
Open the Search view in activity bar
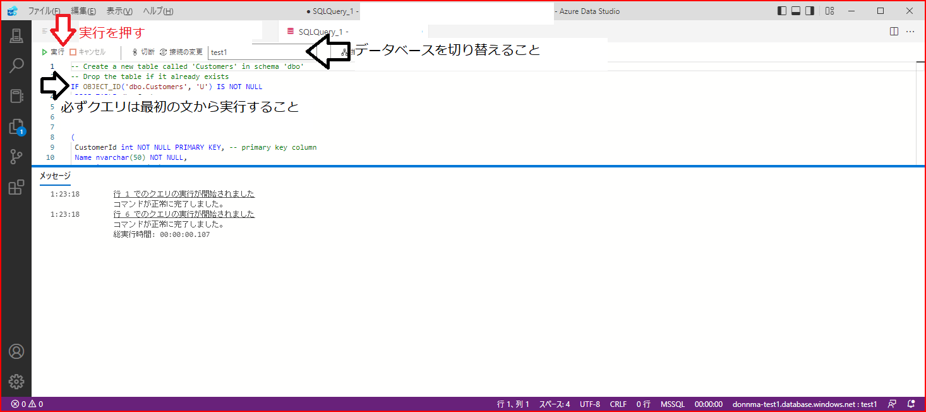16,66
